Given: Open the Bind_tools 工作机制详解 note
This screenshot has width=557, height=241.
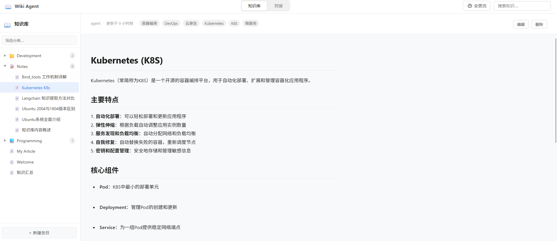Looking at the screenshot, I should coord(40,77).
